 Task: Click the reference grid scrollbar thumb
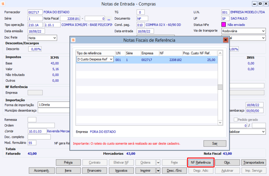[220, 87]
